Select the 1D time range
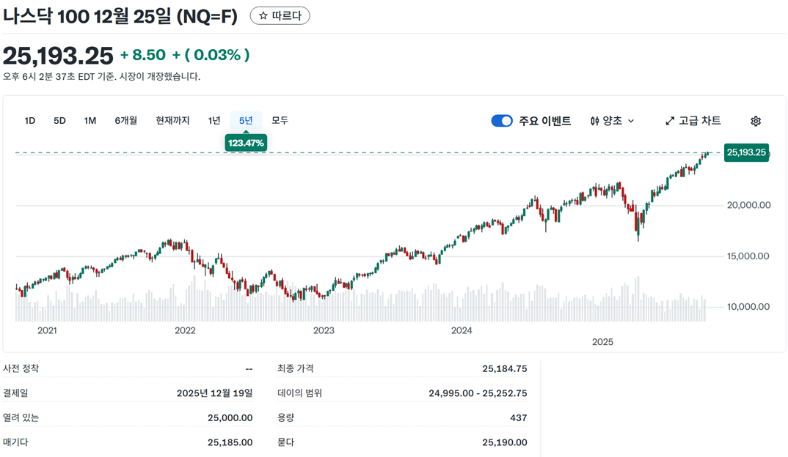This screenshot has width=788, height=457. click(x=29, y=120)
